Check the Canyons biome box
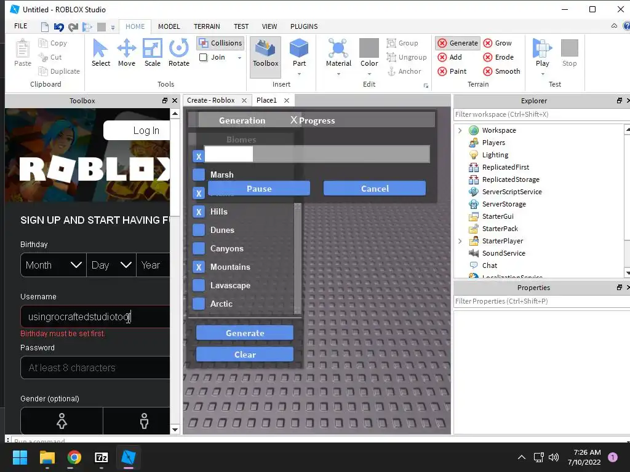This screenshot has width=630, height=472. (x=199, y=248)
